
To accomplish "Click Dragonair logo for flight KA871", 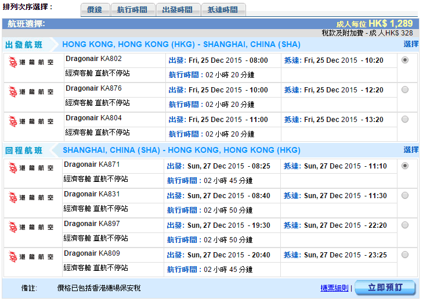I will tap(32, 167).
